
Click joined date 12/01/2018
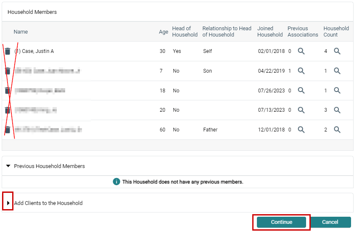click(x=271, y=130)
